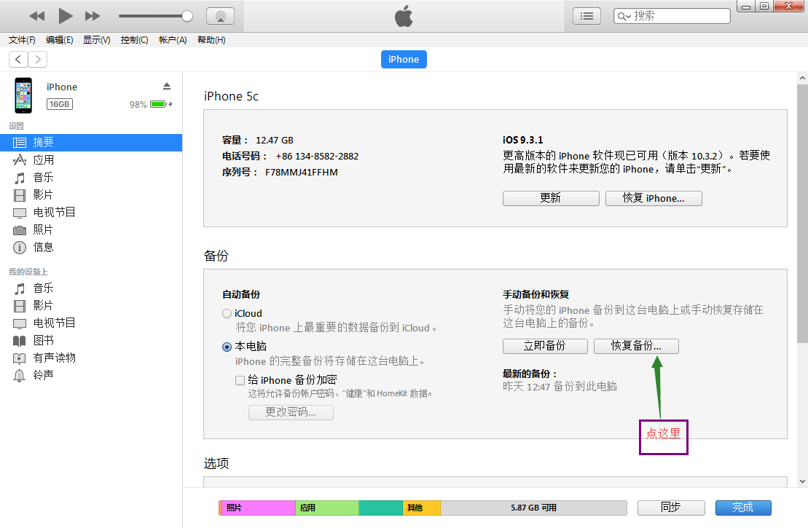808x528 pixels.
Task: Click the phone number +86 134-8582-2882
Action: 317,156
